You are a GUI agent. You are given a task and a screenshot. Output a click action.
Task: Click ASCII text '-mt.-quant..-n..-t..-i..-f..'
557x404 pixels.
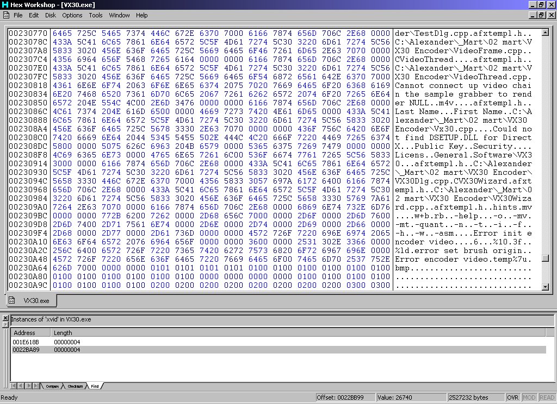(x=463, y=224)
